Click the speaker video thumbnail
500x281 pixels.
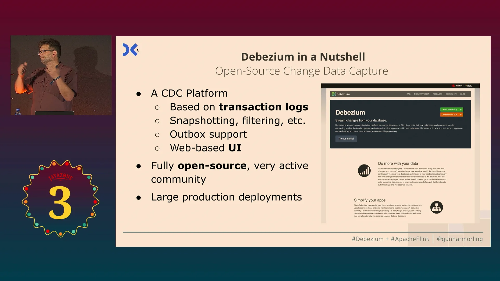point(61,75)
